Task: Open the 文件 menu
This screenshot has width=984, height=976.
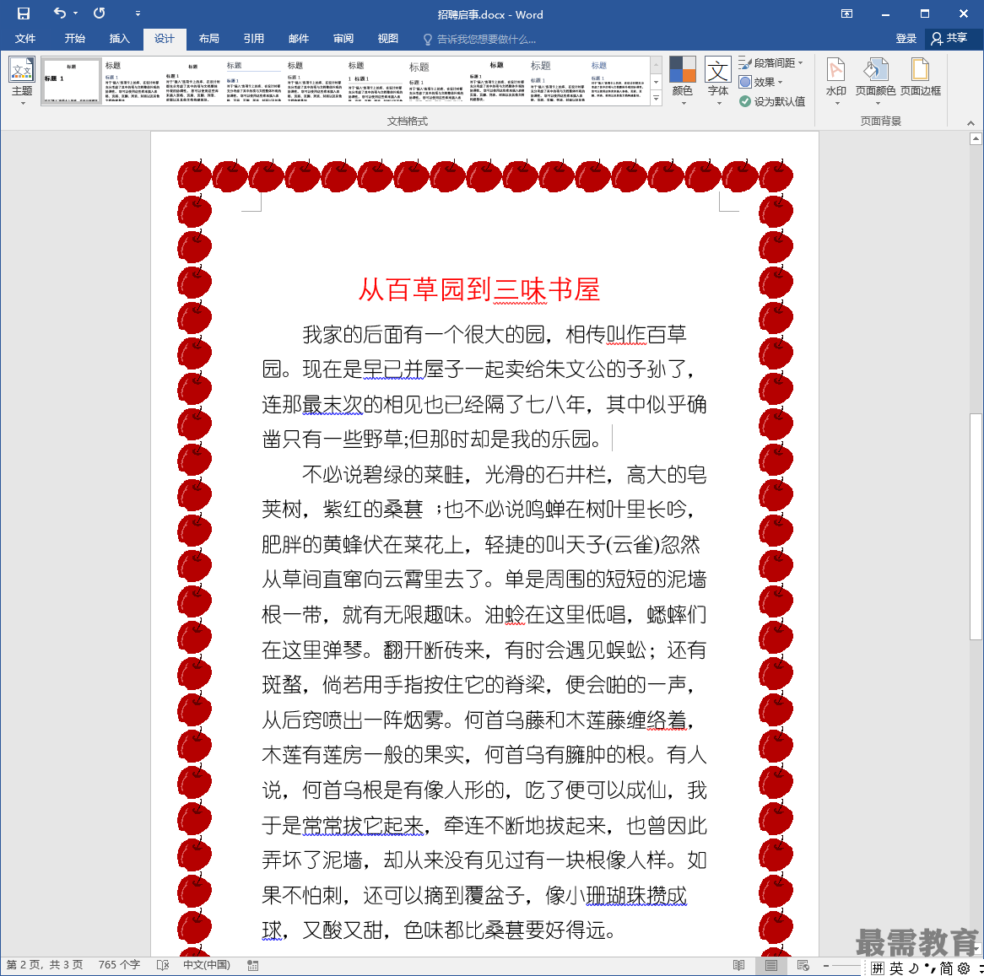Action: pos(25,38)
